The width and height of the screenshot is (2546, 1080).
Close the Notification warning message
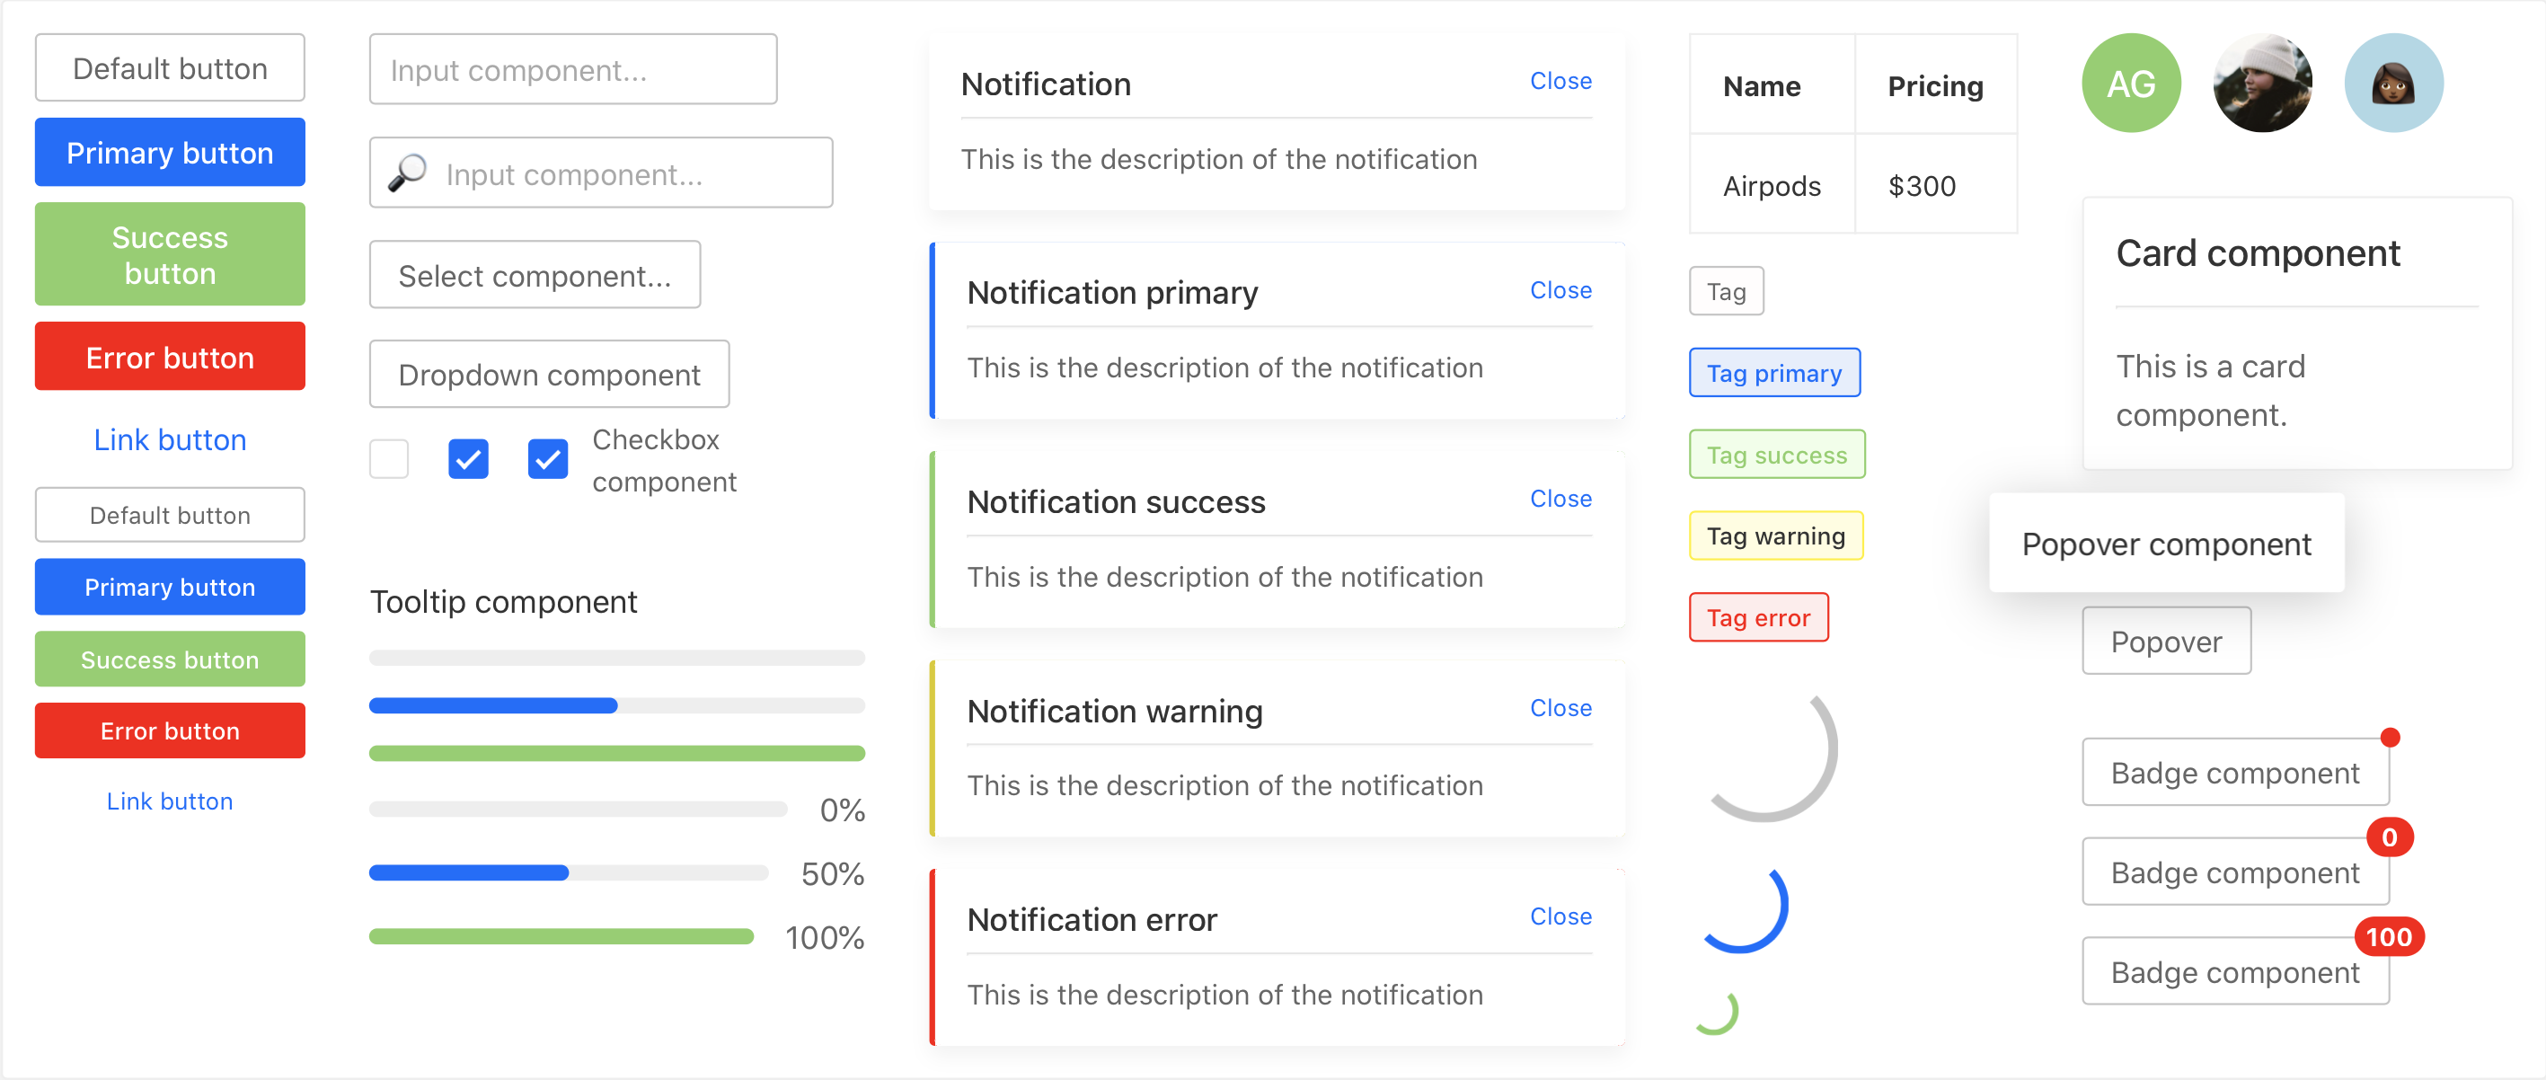point(1560,707)
